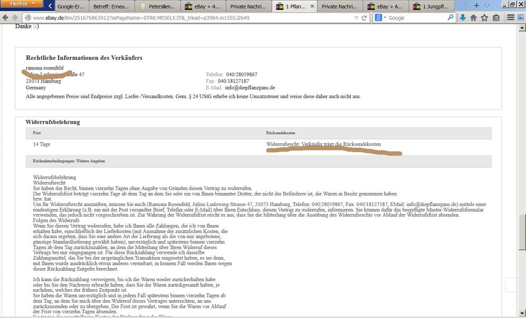Image resolution: width=526 pixels, height=318 pixels.
Task: Open the Firefox downloads arrow
Action: click(462, 18)
